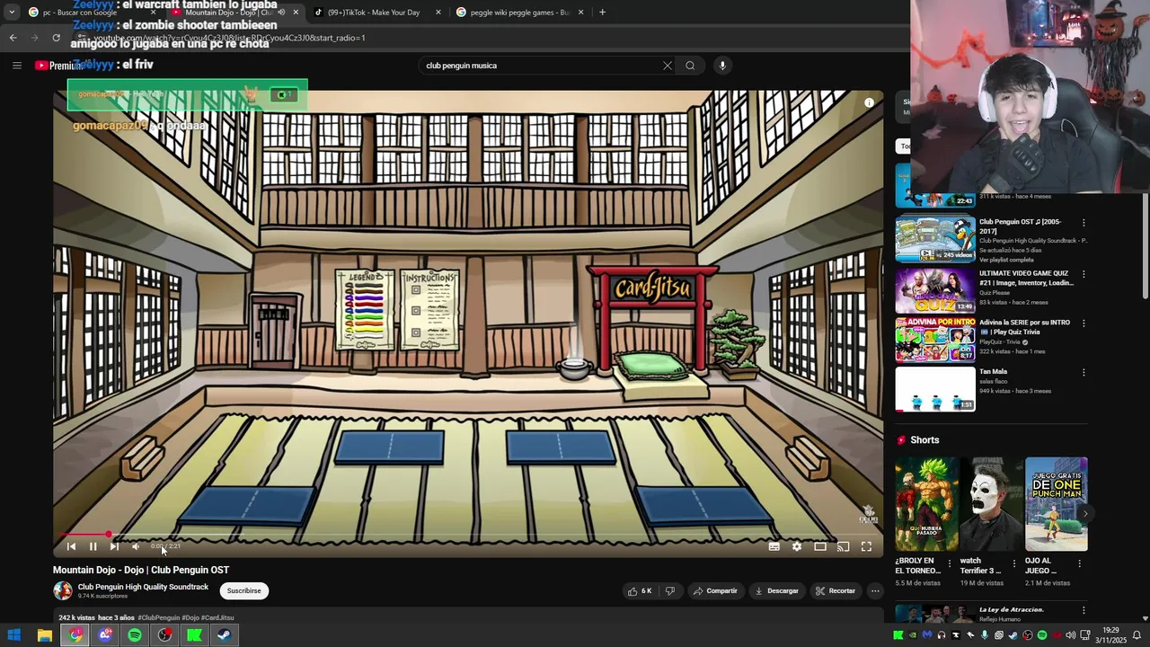Open video player settings gear

click(797, 546)
